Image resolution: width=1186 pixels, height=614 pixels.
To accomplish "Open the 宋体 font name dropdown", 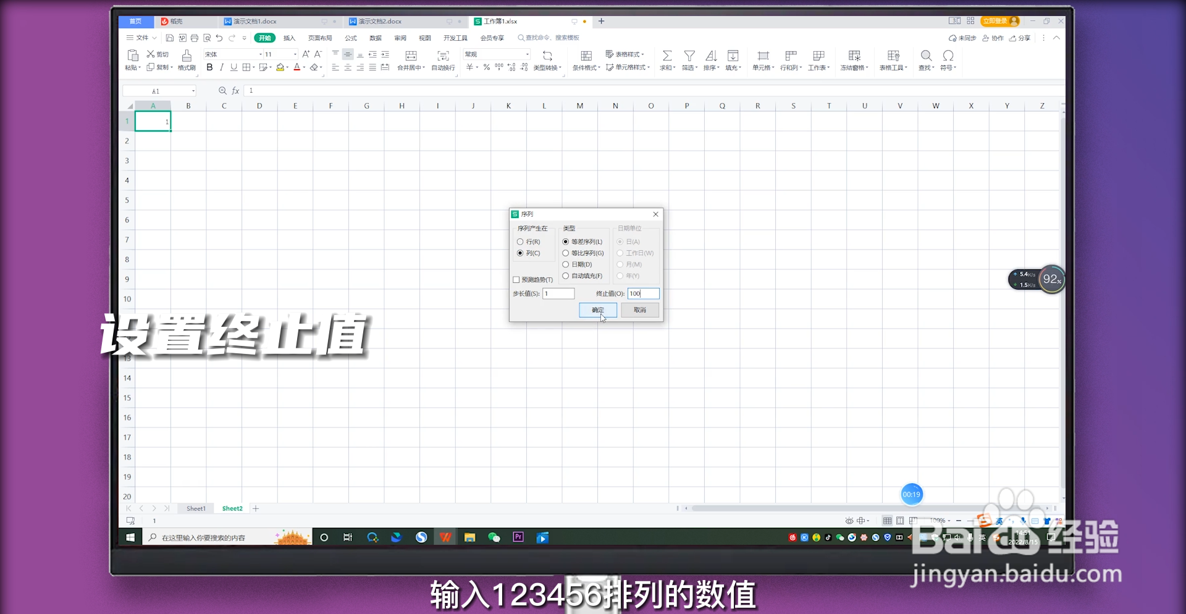I will 260,54.
